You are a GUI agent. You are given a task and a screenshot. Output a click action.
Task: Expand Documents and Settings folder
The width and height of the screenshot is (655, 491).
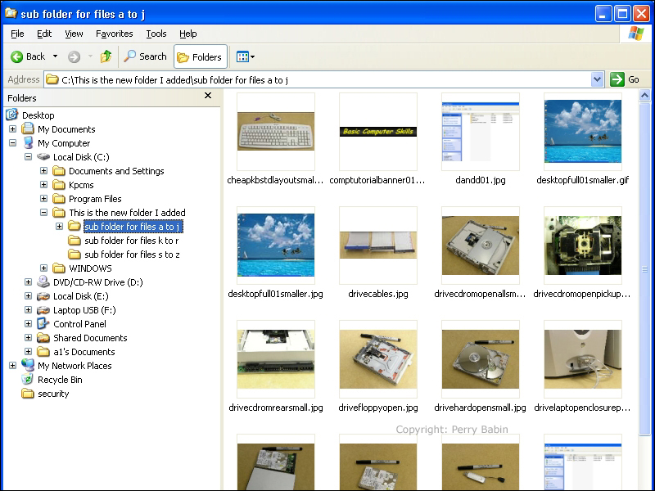click(43, 171)
